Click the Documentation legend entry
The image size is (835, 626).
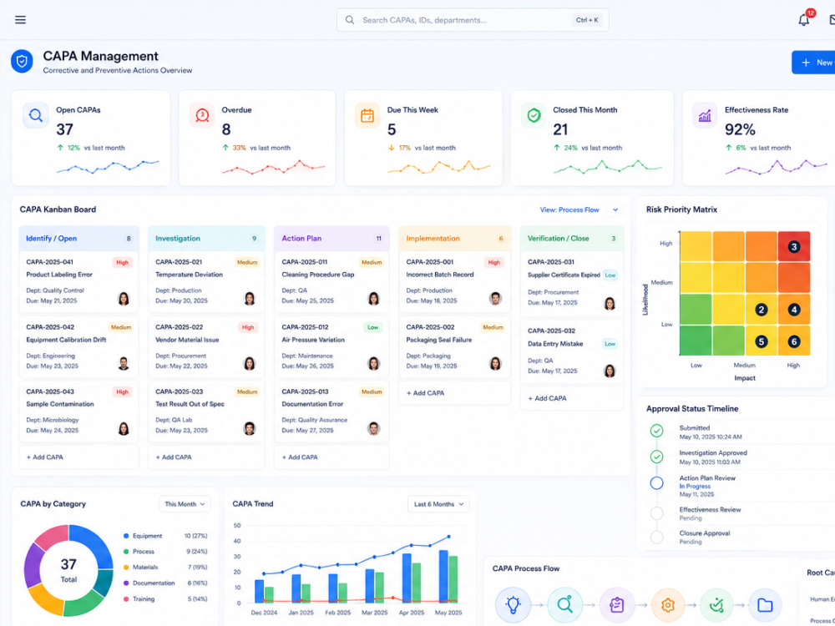pyautogui.click(x=165, y=583)
